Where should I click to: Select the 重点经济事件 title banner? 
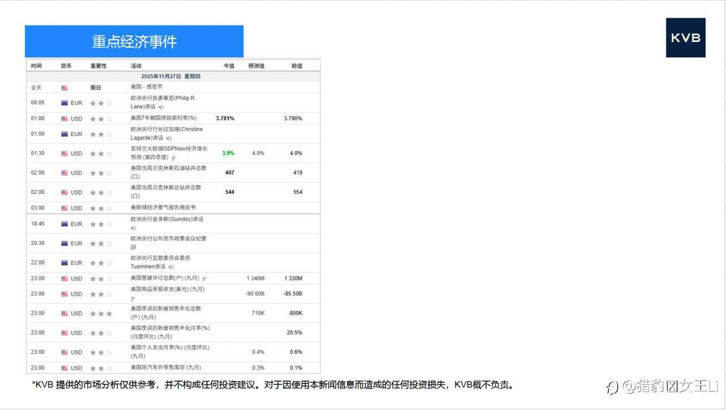(134, 41)
